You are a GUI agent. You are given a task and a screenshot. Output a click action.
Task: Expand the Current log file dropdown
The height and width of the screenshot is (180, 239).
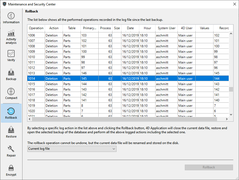click(72, 149)
